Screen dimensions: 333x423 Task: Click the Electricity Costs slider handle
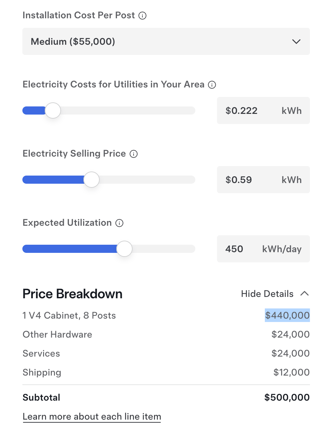coord(53,110)
